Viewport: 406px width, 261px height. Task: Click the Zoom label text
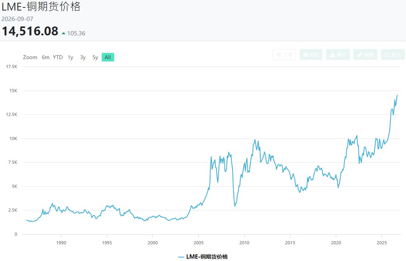pyautogui.click(x=30, y=57)
